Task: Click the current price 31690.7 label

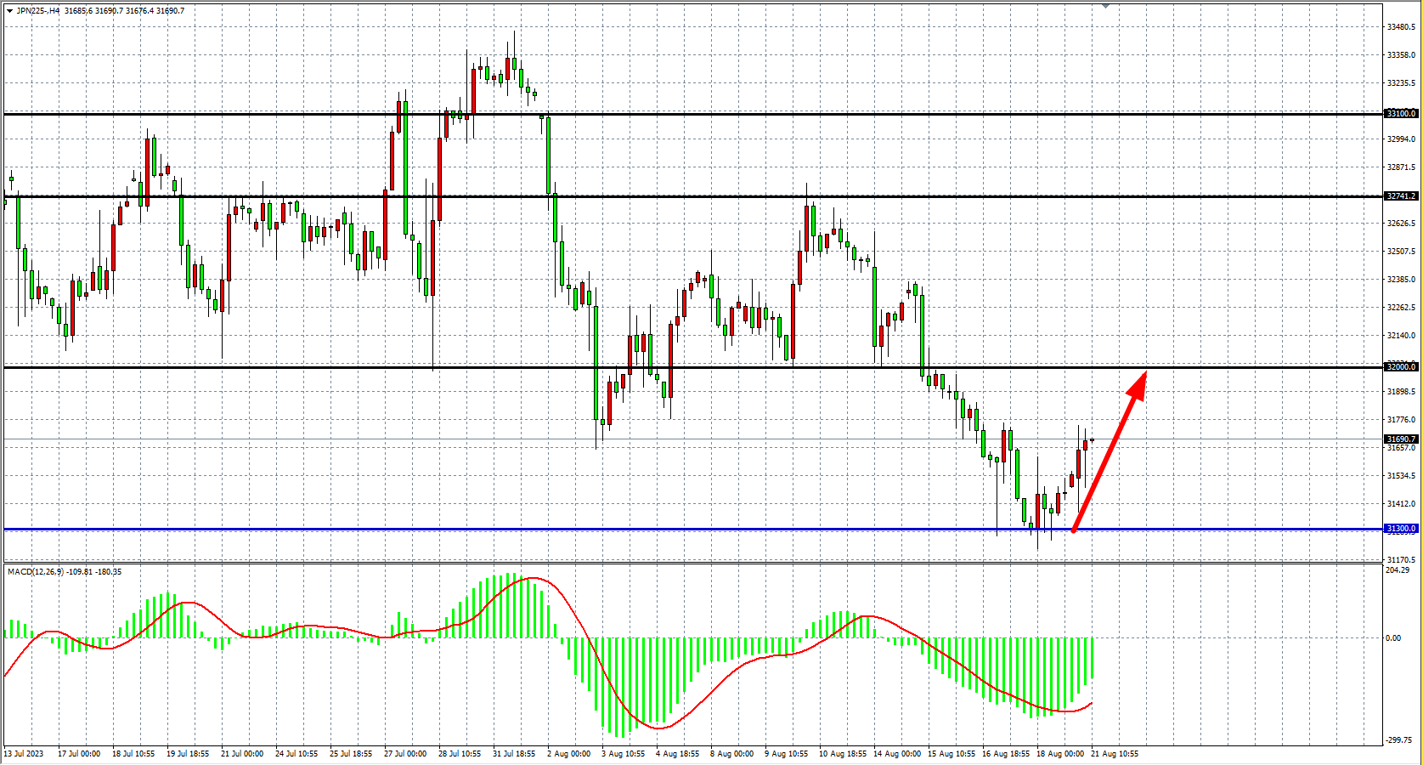Action: click(x=1401, y=439)
